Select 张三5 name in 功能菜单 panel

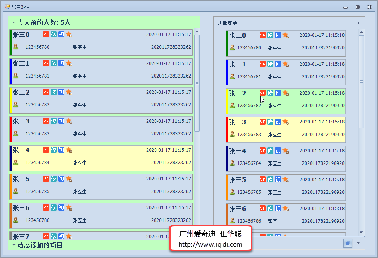click(x=238, y=180)
